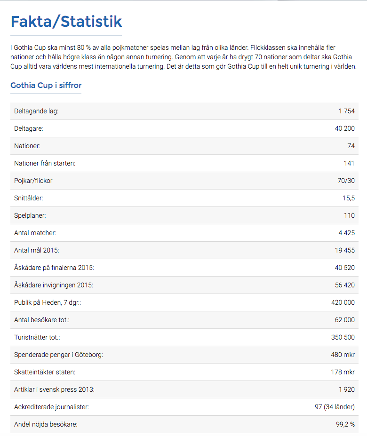Click 'Turistnätter tot.:' label

[37, 337]
